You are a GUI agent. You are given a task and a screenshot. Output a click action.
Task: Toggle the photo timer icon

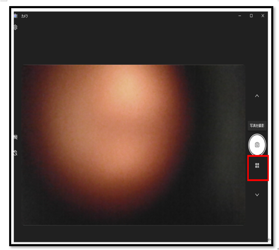pos(16,153)
